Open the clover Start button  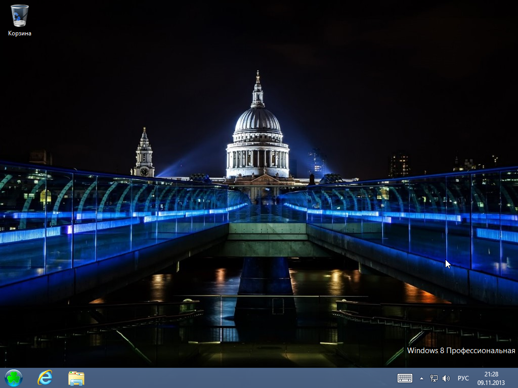click(14, 378)
